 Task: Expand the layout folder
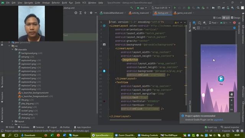point(13,121)
